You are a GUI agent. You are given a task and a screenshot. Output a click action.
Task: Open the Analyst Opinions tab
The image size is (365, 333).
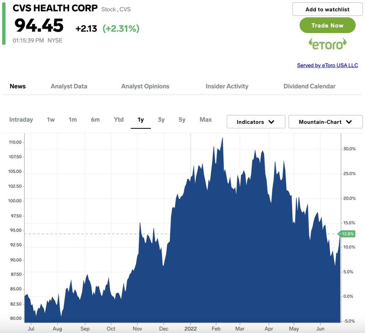145,86
